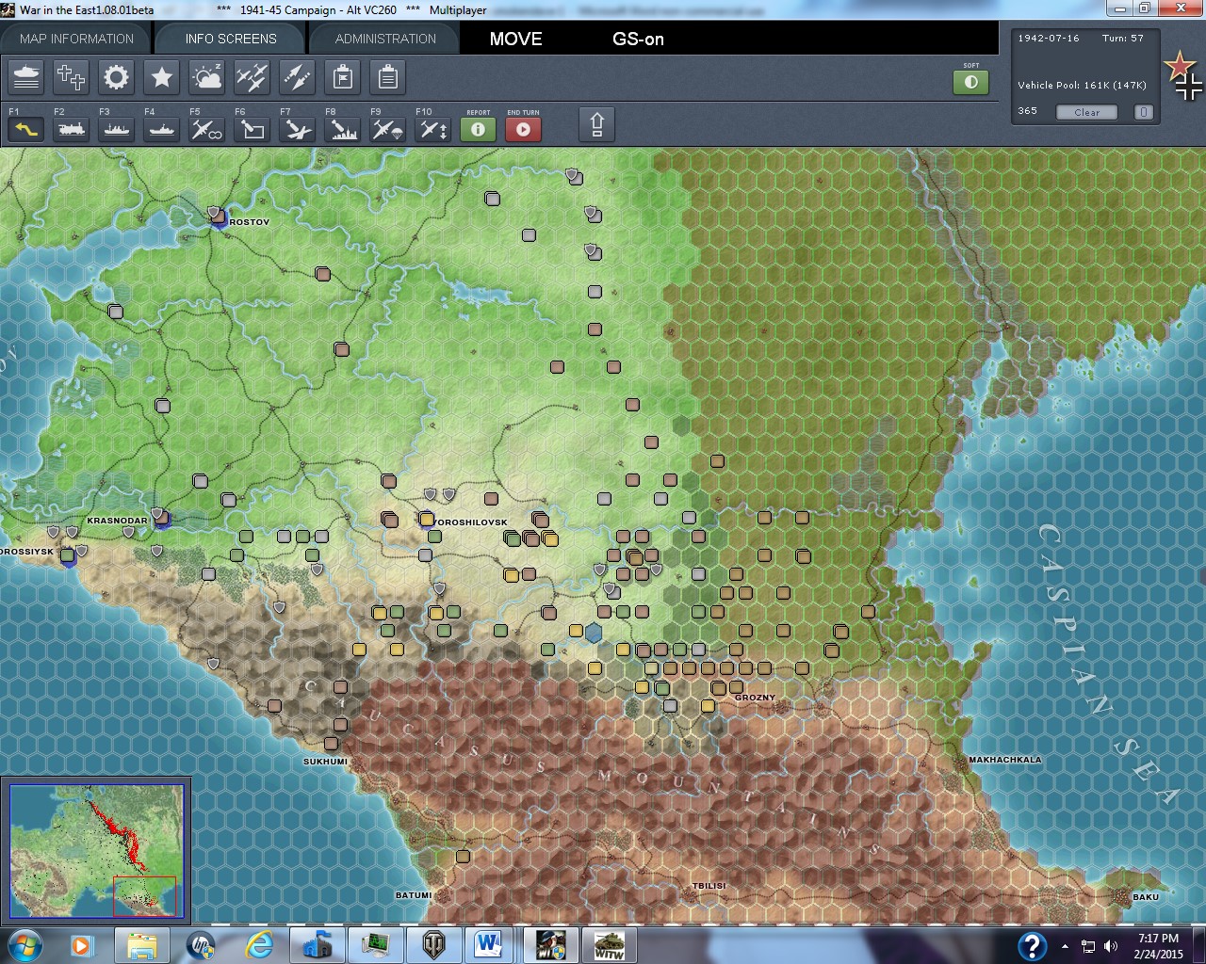Screen dimensions: 1206x964
Task: Click the Makhachkala city label
Action: coord(1005,760)
